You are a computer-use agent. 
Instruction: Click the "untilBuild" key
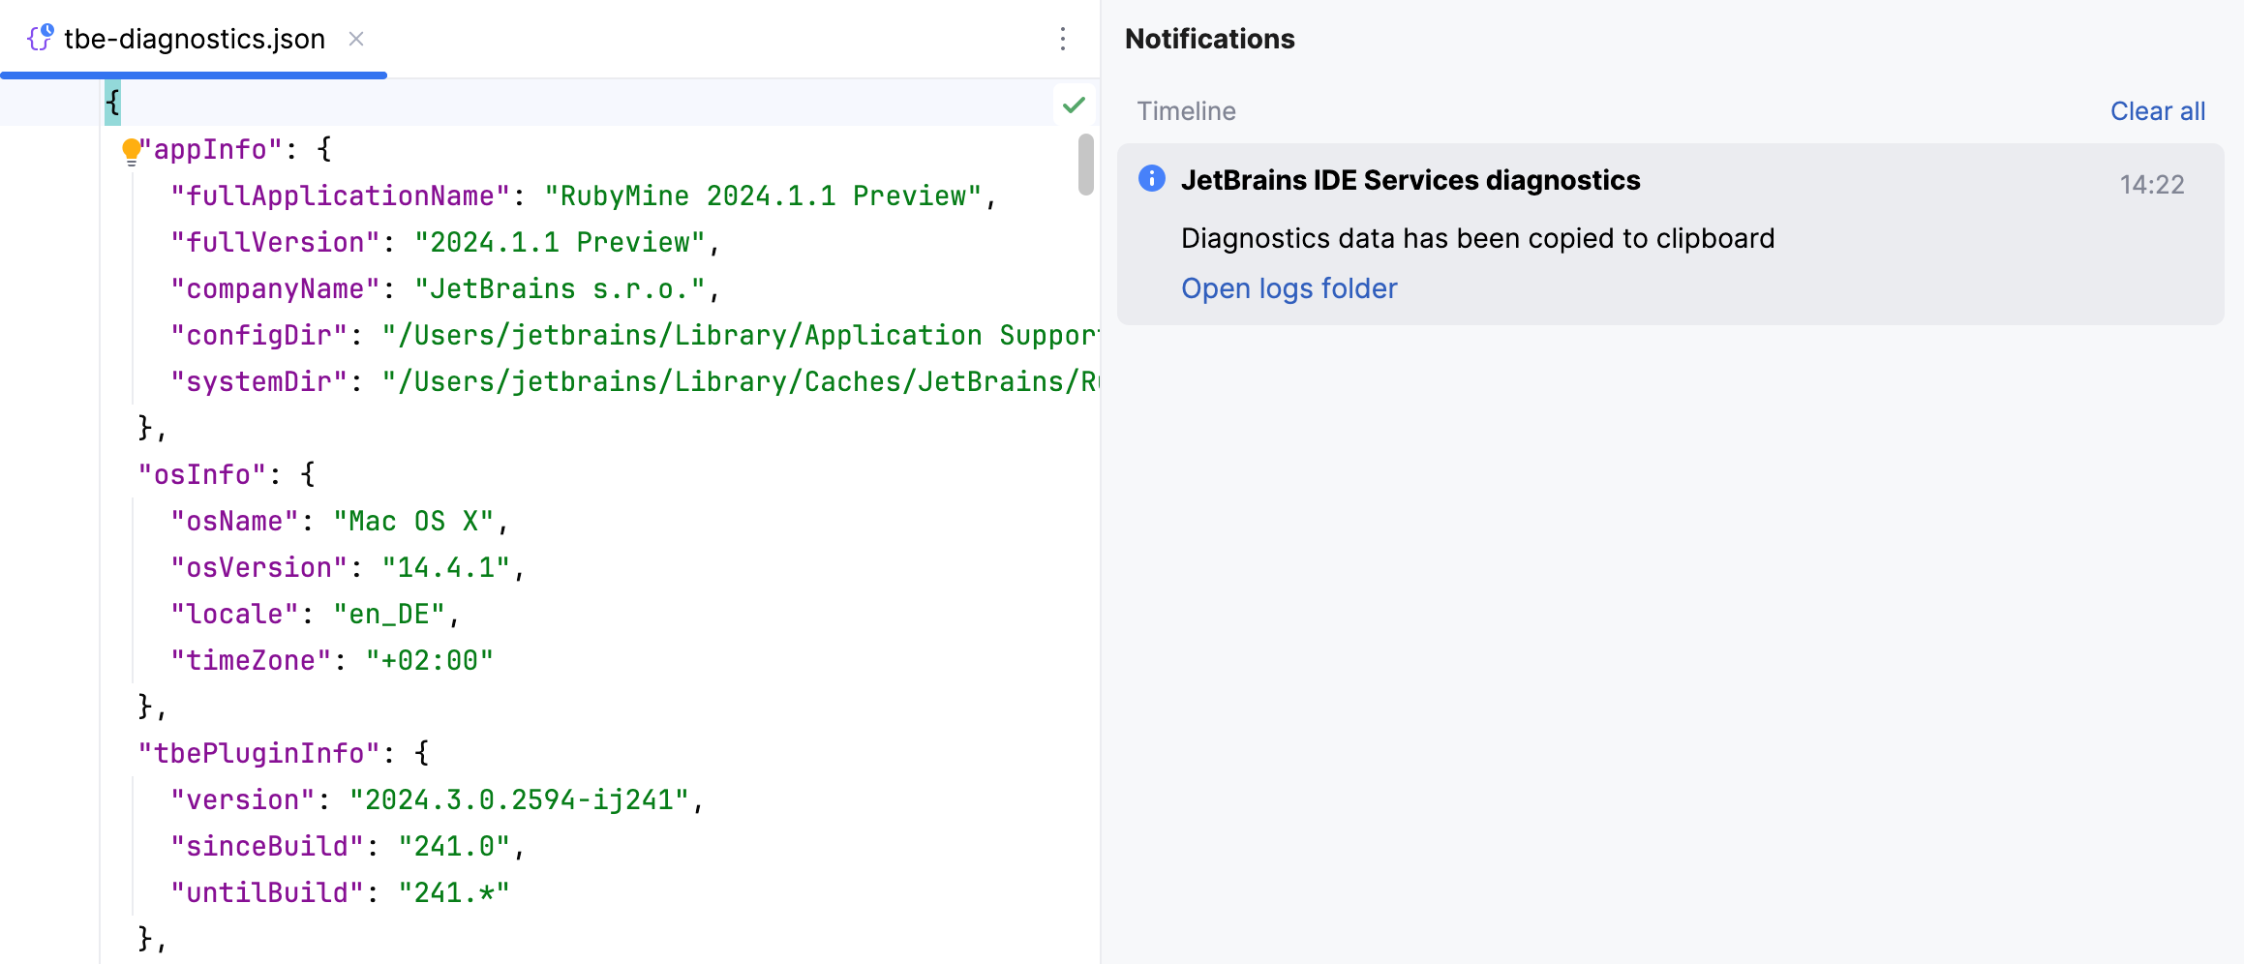click(x=267, y=892)
